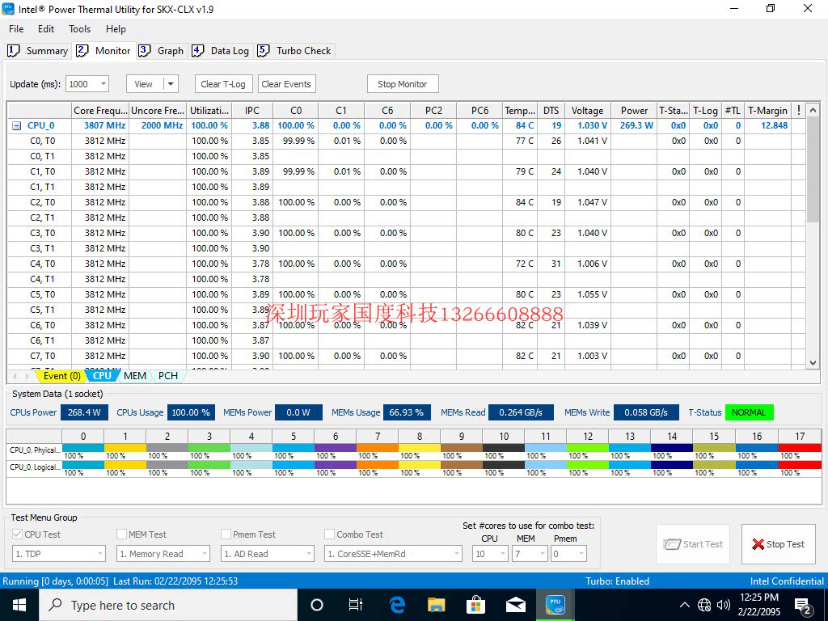This screenshot has width=828, height=621.
Task: Click the IPC column header
Action: point(252,110)
